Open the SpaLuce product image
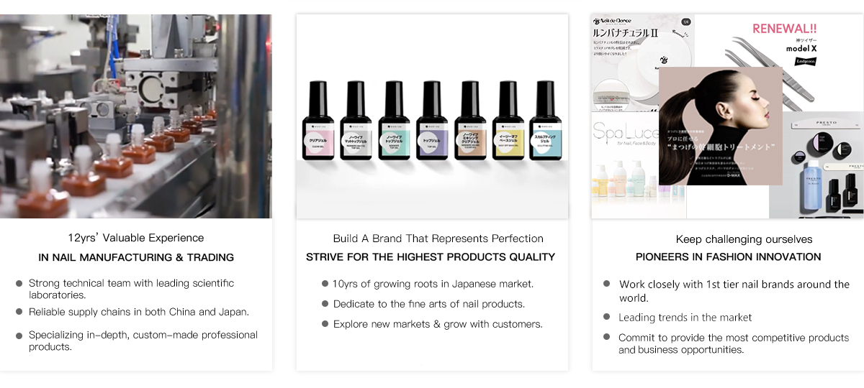864x388 pixels. click(625, 165)
